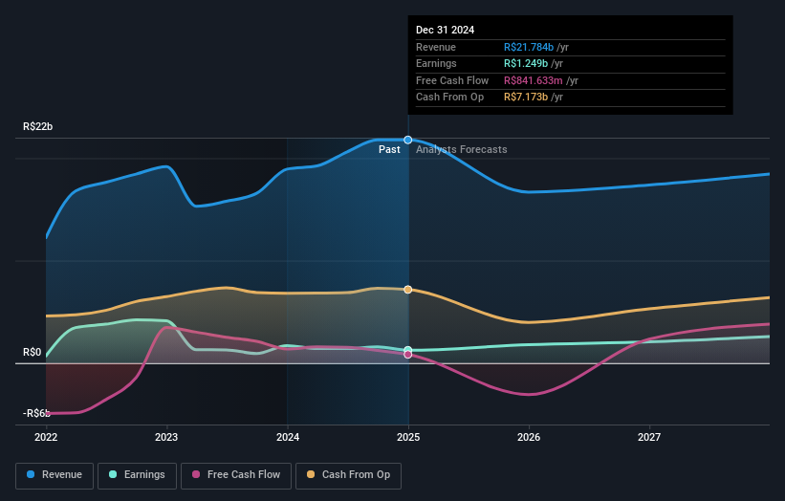
Task: Click the Analysts Forecasts label
Action: (x=462, y=150)
